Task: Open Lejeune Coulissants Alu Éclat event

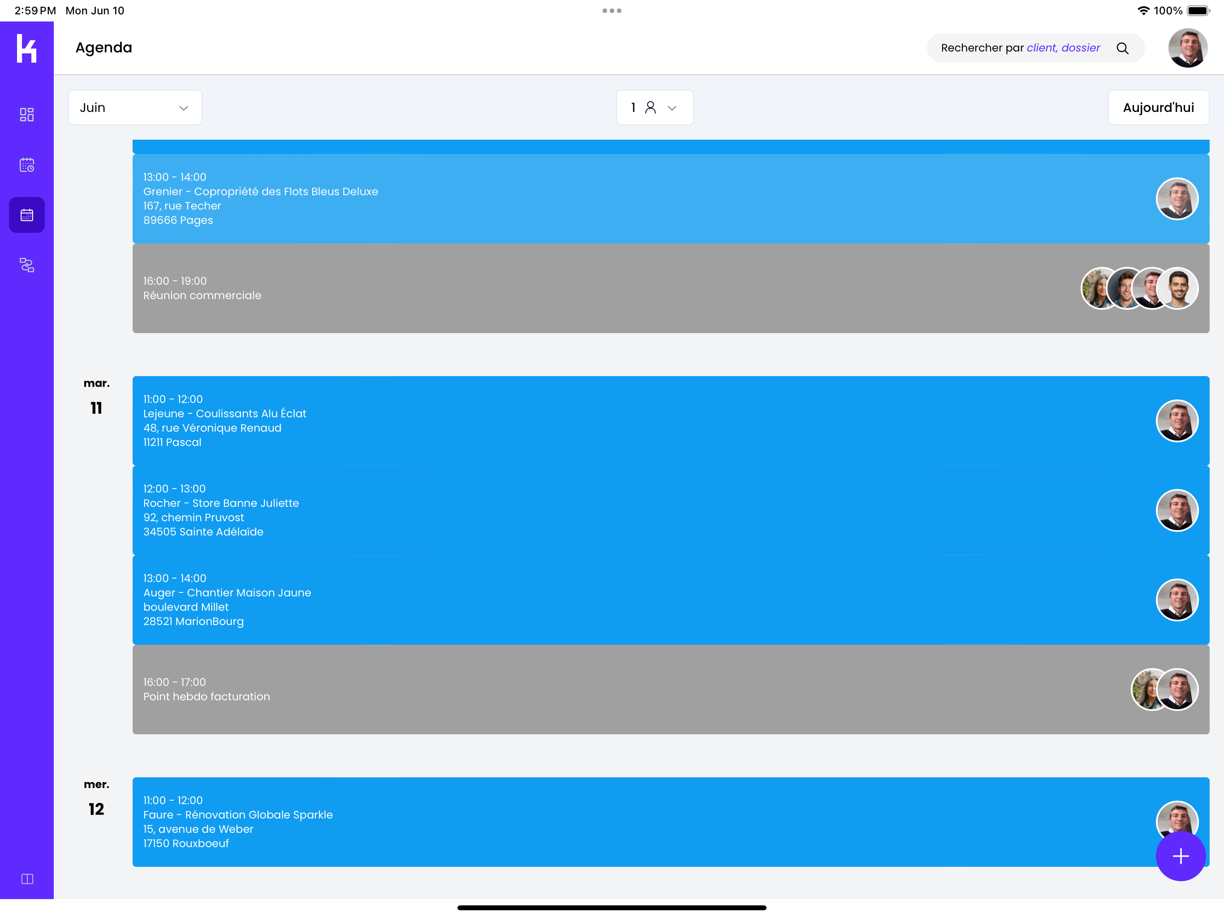Action: [x=671, y=421]
